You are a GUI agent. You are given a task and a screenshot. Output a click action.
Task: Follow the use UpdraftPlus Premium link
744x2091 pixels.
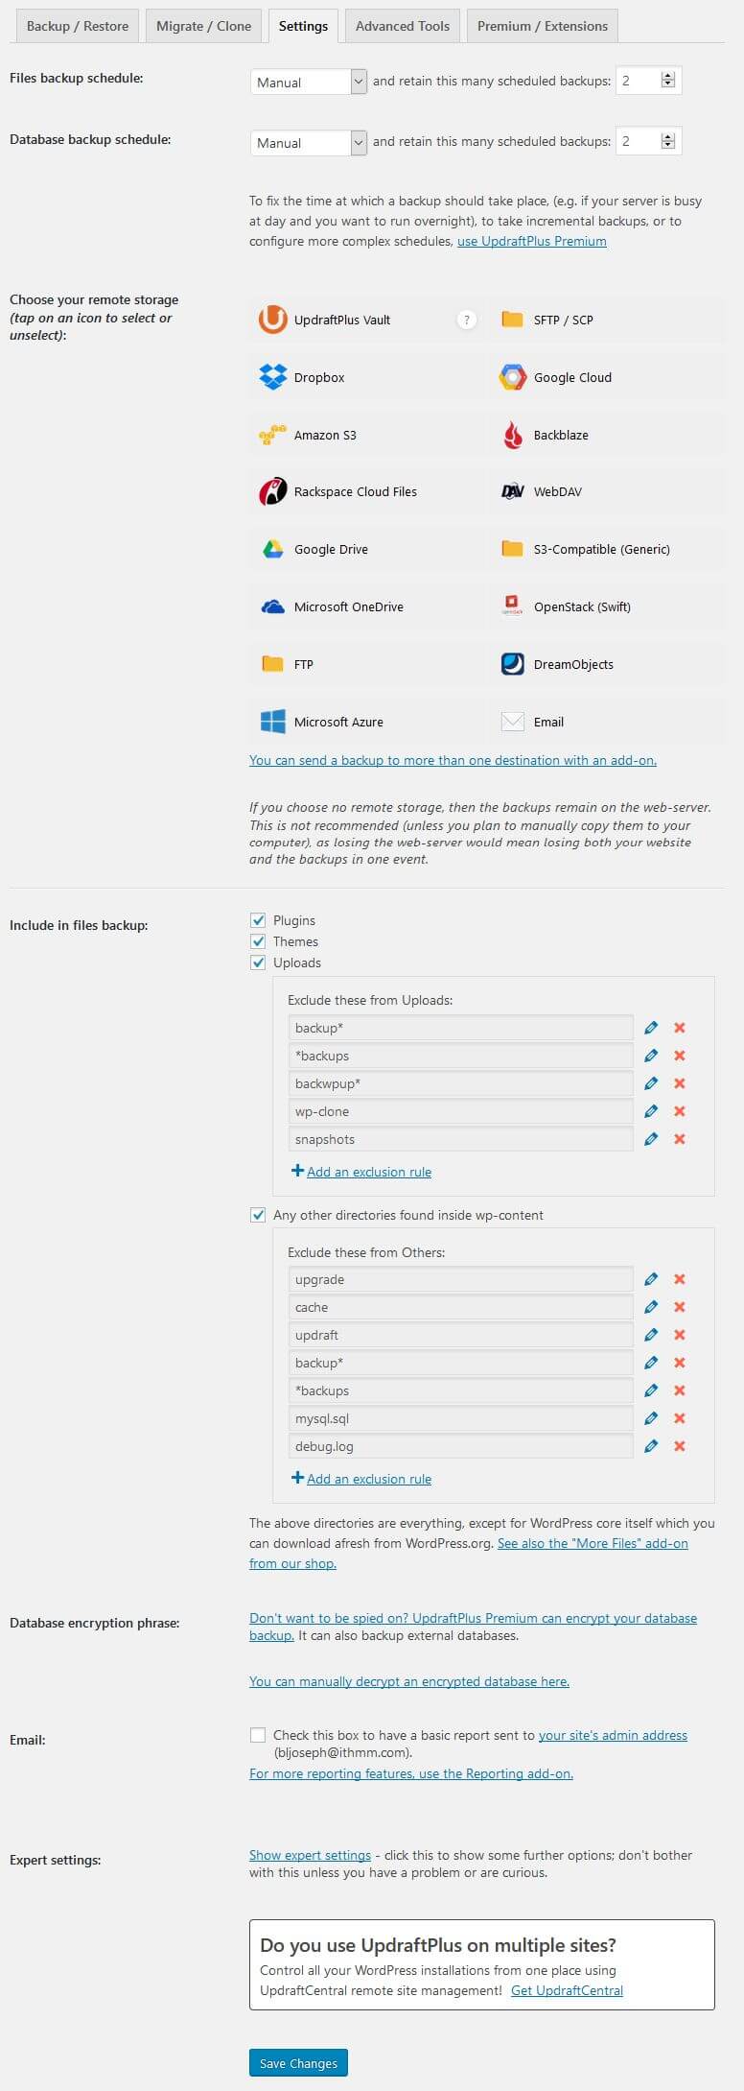(x=532, y=241)
